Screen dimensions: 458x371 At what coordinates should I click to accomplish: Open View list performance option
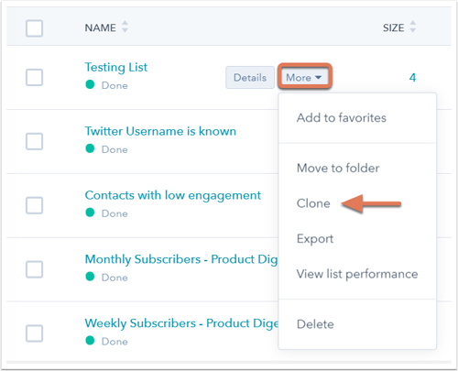[357, 274]
